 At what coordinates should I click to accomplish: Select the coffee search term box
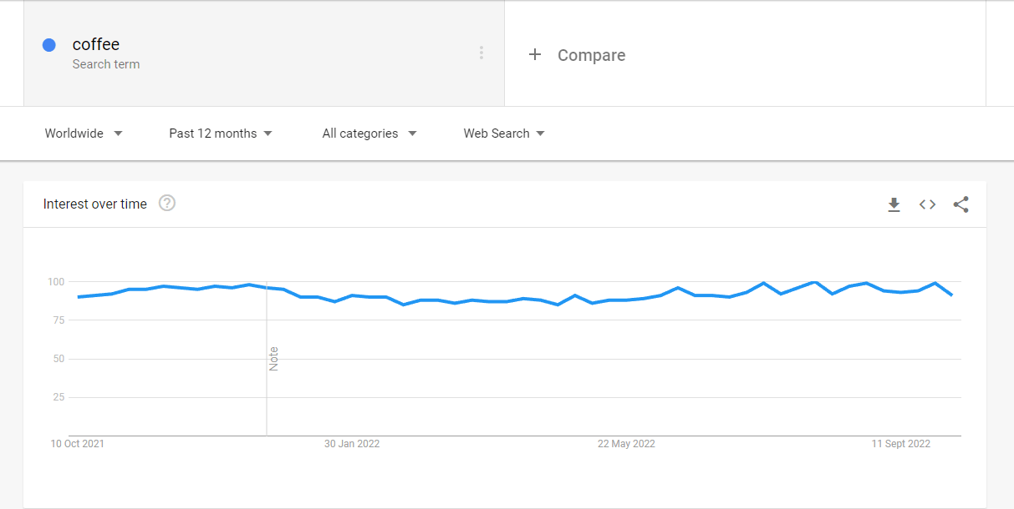click(x=264, y=53)
